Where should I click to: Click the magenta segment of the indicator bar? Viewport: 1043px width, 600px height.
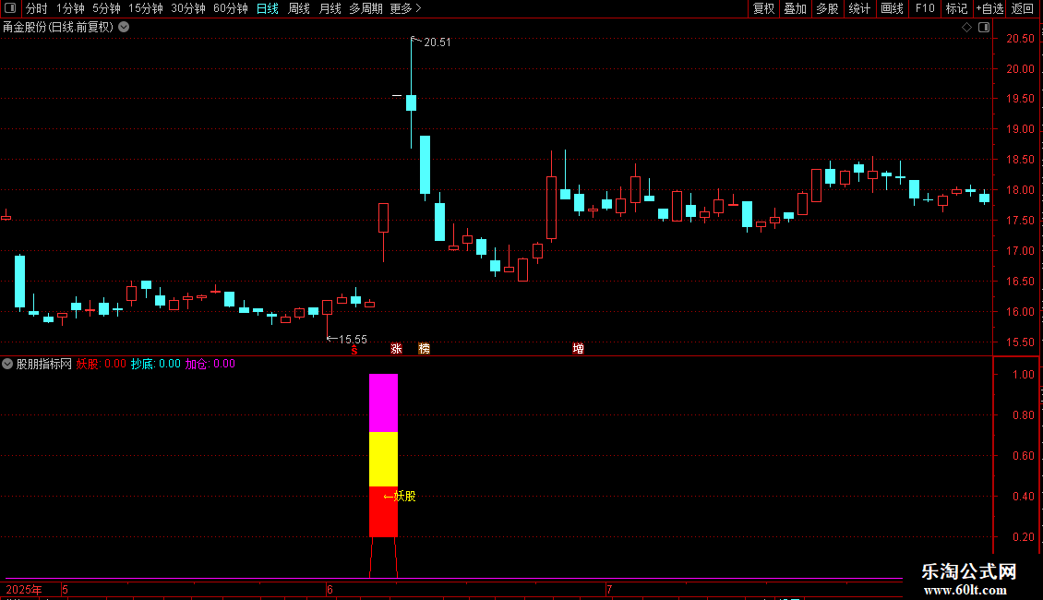click(x=384, y=403)
